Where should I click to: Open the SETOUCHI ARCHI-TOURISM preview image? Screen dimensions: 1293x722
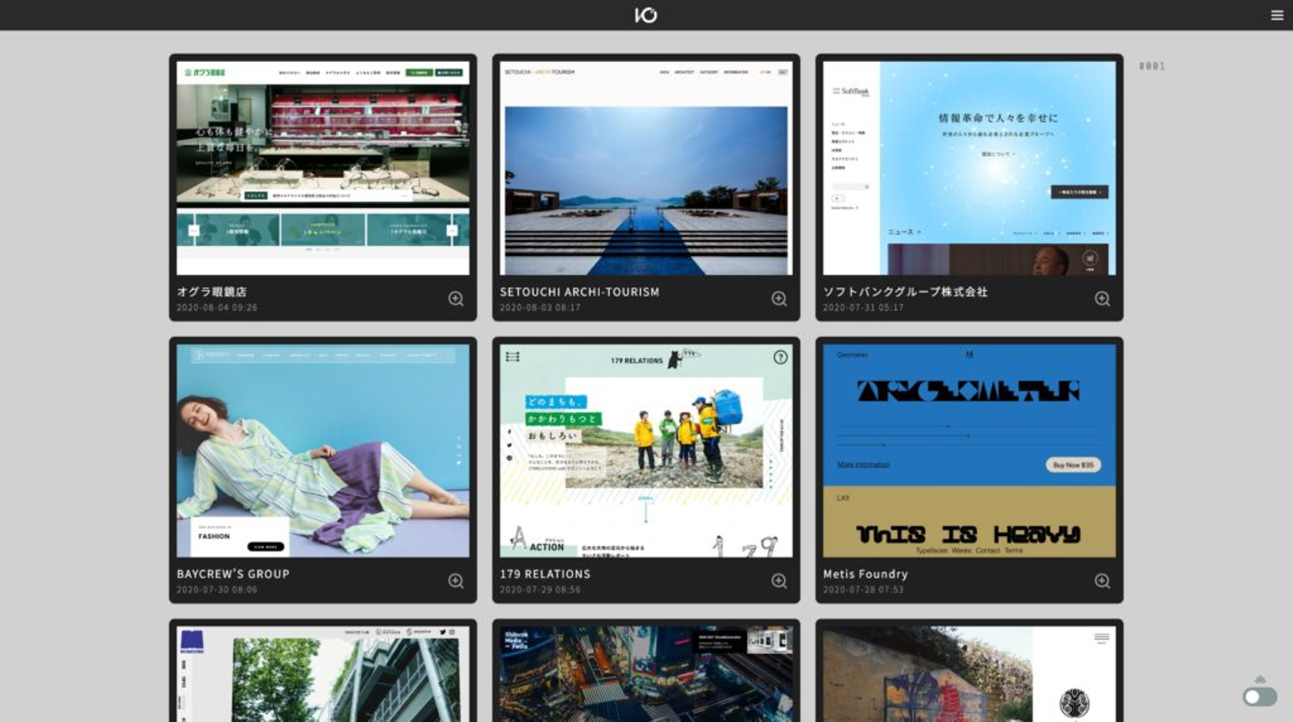[x=646, y=168]
